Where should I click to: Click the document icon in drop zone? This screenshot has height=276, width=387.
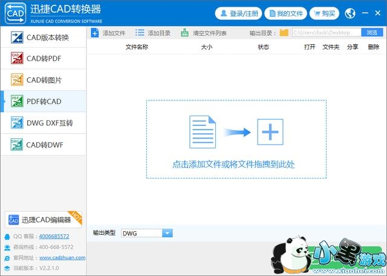(203, 132)
